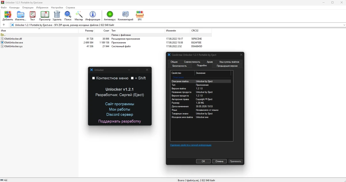Image resolution: width=346 pixels, height=182 pixels.
Task: Open the Файл menu
Action: tap(4, 7)
